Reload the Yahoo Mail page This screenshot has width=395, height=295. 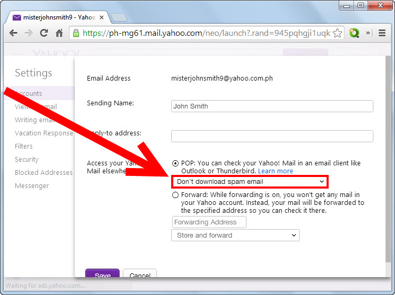pos(44,33)
